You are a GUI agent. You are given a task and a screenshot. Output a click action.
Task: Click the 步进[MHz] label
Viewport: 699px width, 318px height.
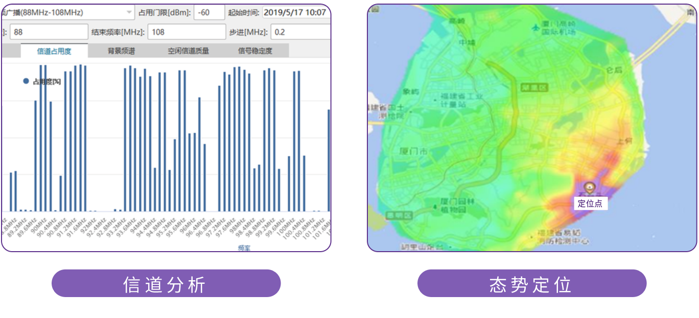coord(248,32)
